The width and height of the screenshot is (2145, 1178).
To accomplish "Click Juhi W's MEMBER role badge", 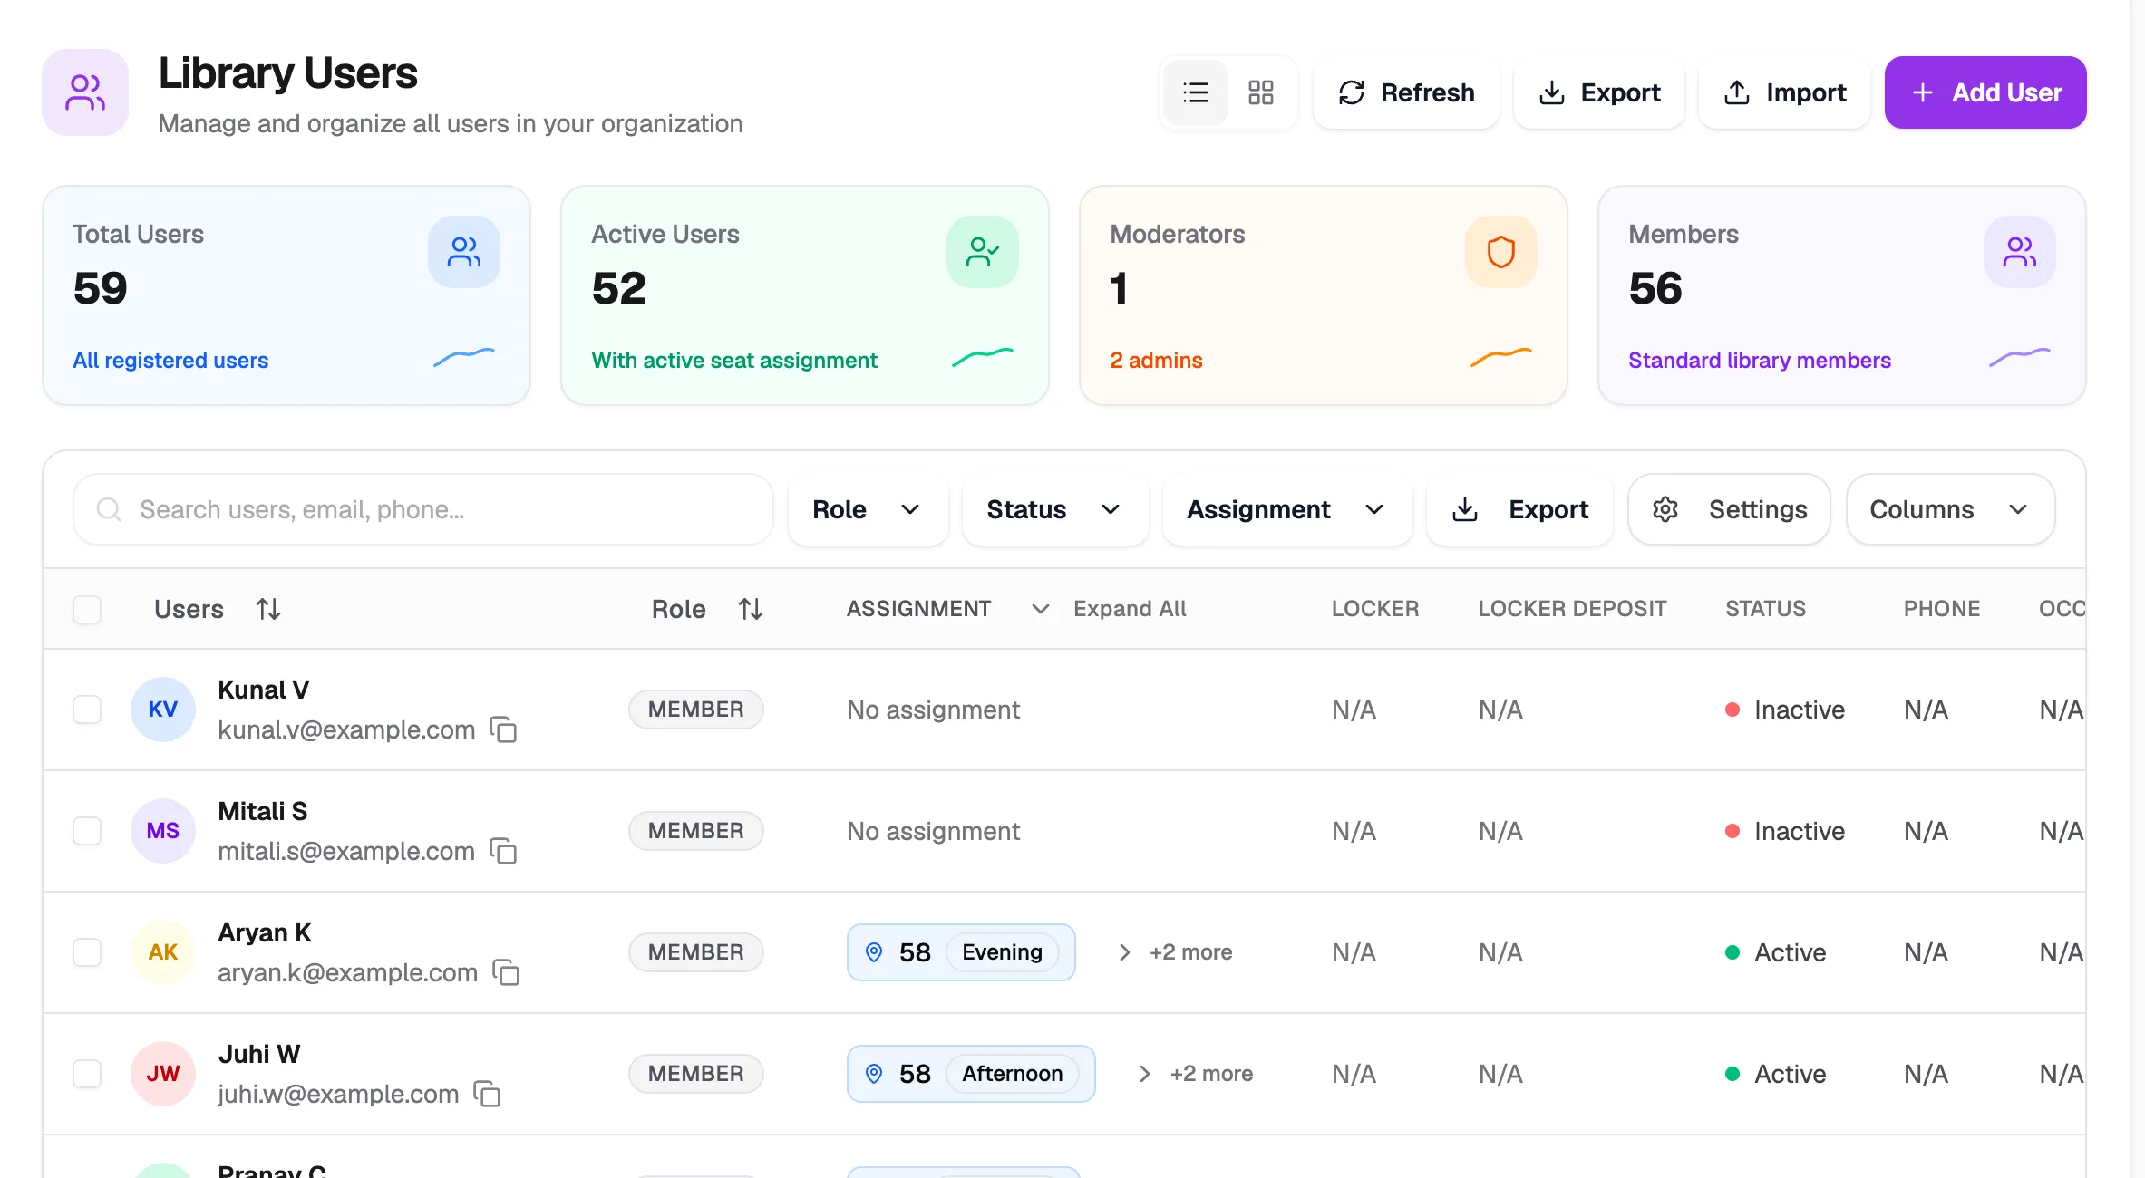I will tap(696, 1074).
